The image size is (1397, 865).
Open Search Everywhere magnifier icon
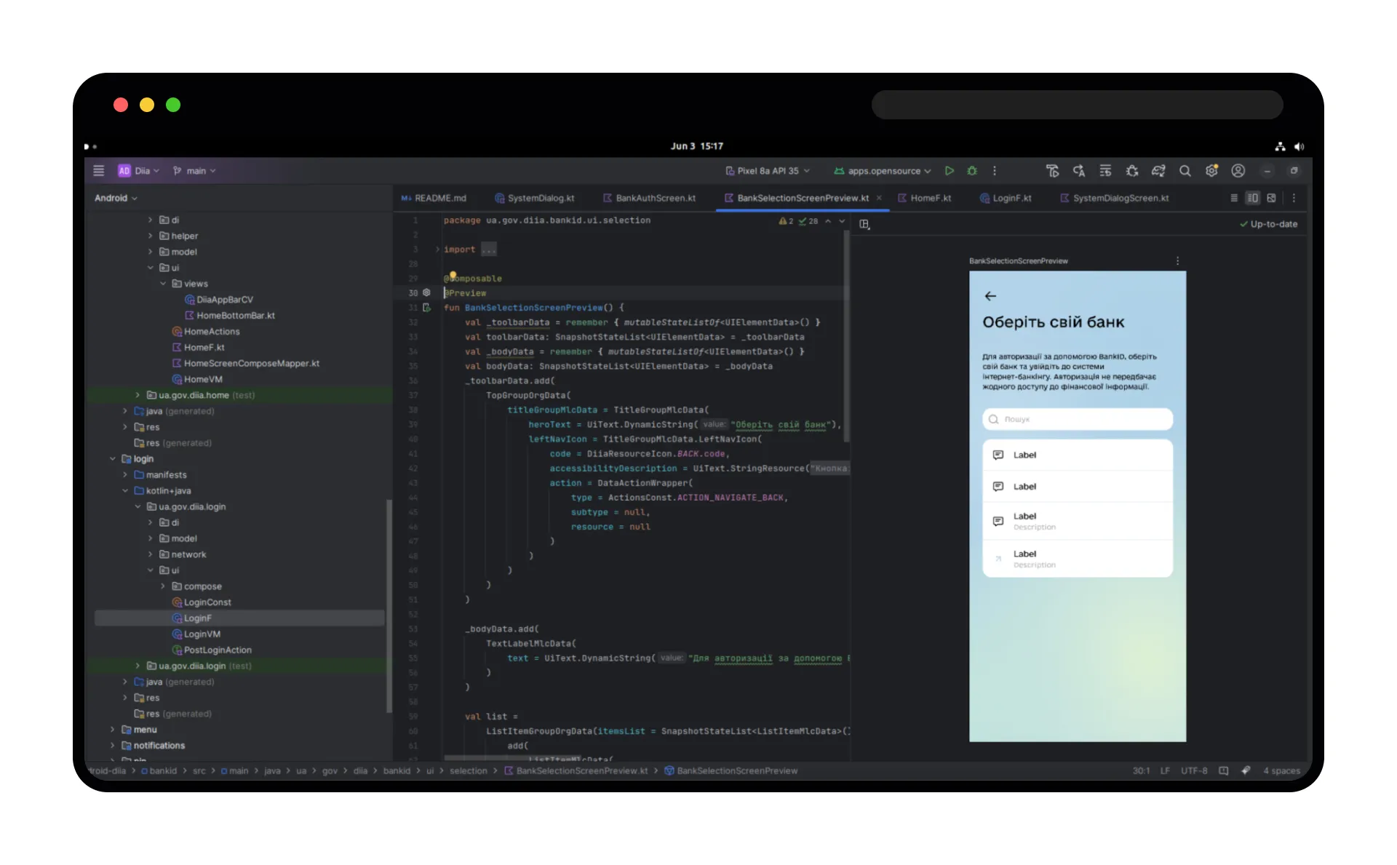click(x=1185, y=171)
